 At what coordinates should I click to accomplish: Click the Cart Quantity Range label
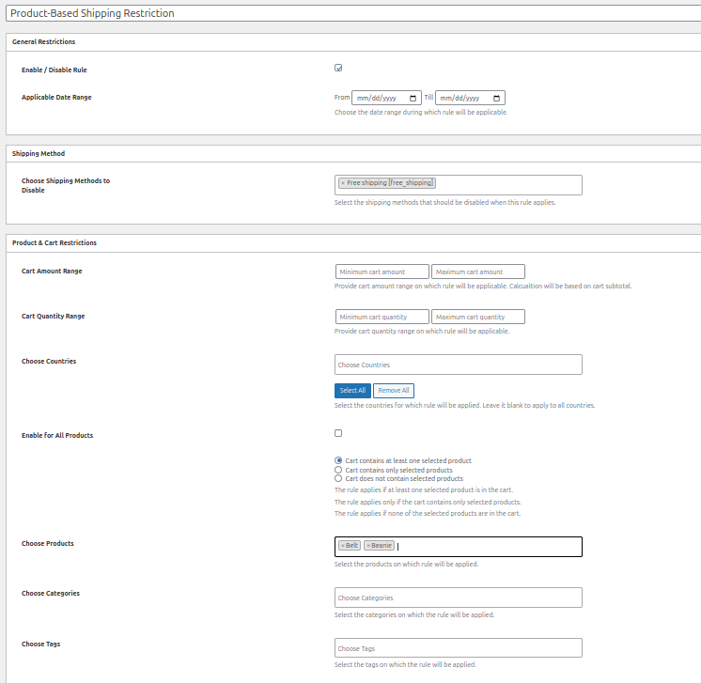(54, 316)
